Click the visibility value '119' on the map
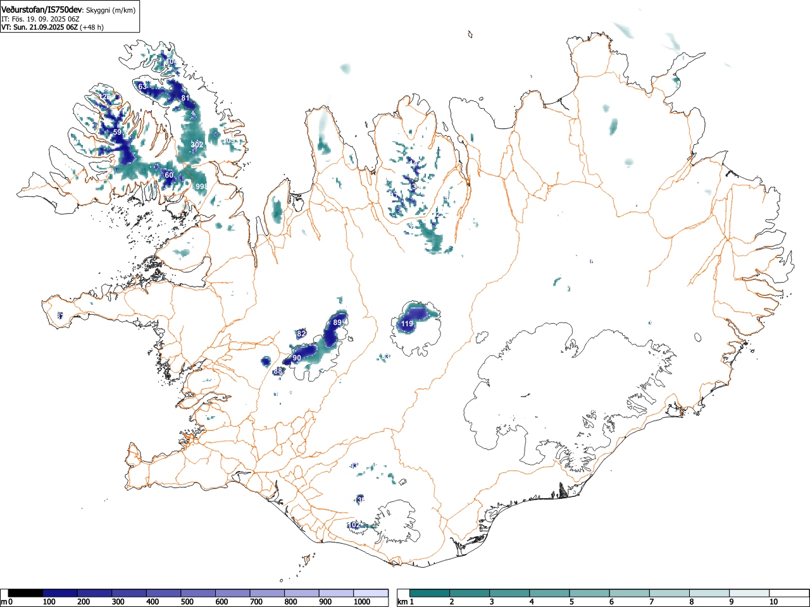The height and width of the screenshot is (607, 810). pyautogui.click(x=407, y=324)
